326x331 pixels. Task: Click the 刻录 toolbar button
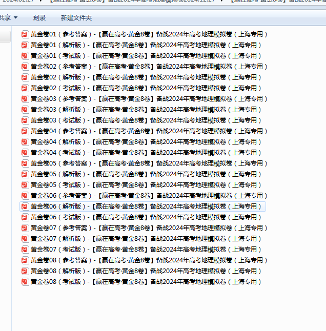[39, 18]
